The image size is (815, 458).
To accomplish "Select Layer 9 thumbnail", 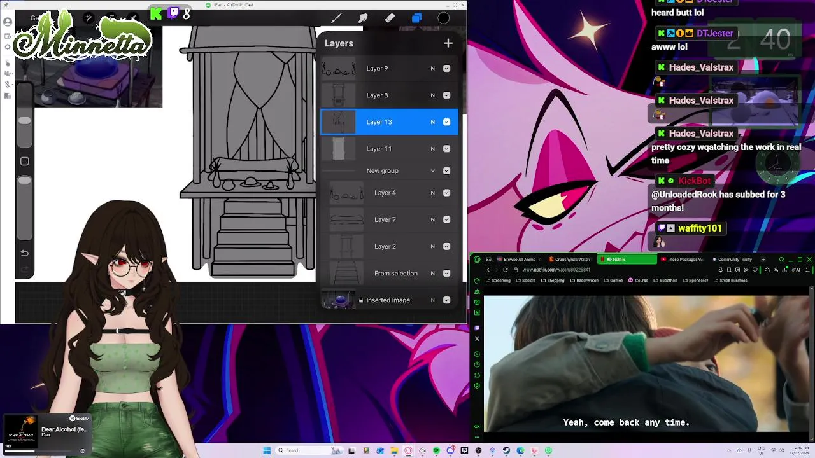I will tap(339, 68).
